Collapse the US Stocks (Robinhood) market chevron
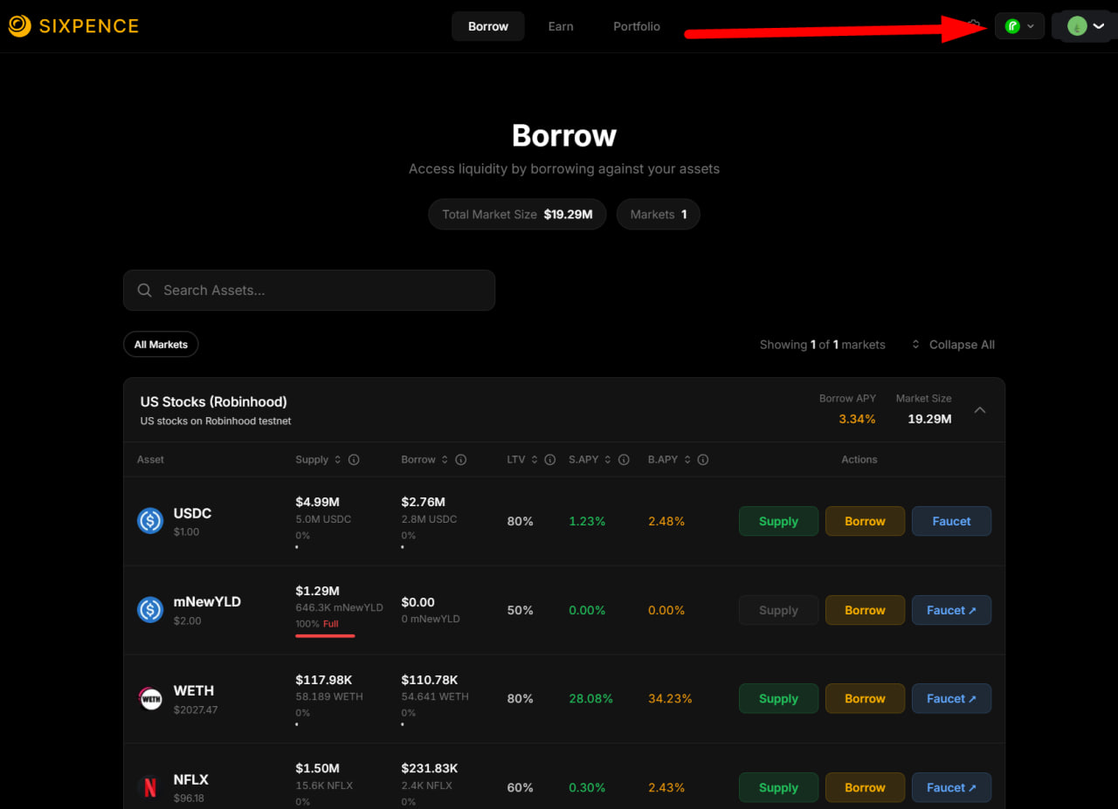 point(980,410)
